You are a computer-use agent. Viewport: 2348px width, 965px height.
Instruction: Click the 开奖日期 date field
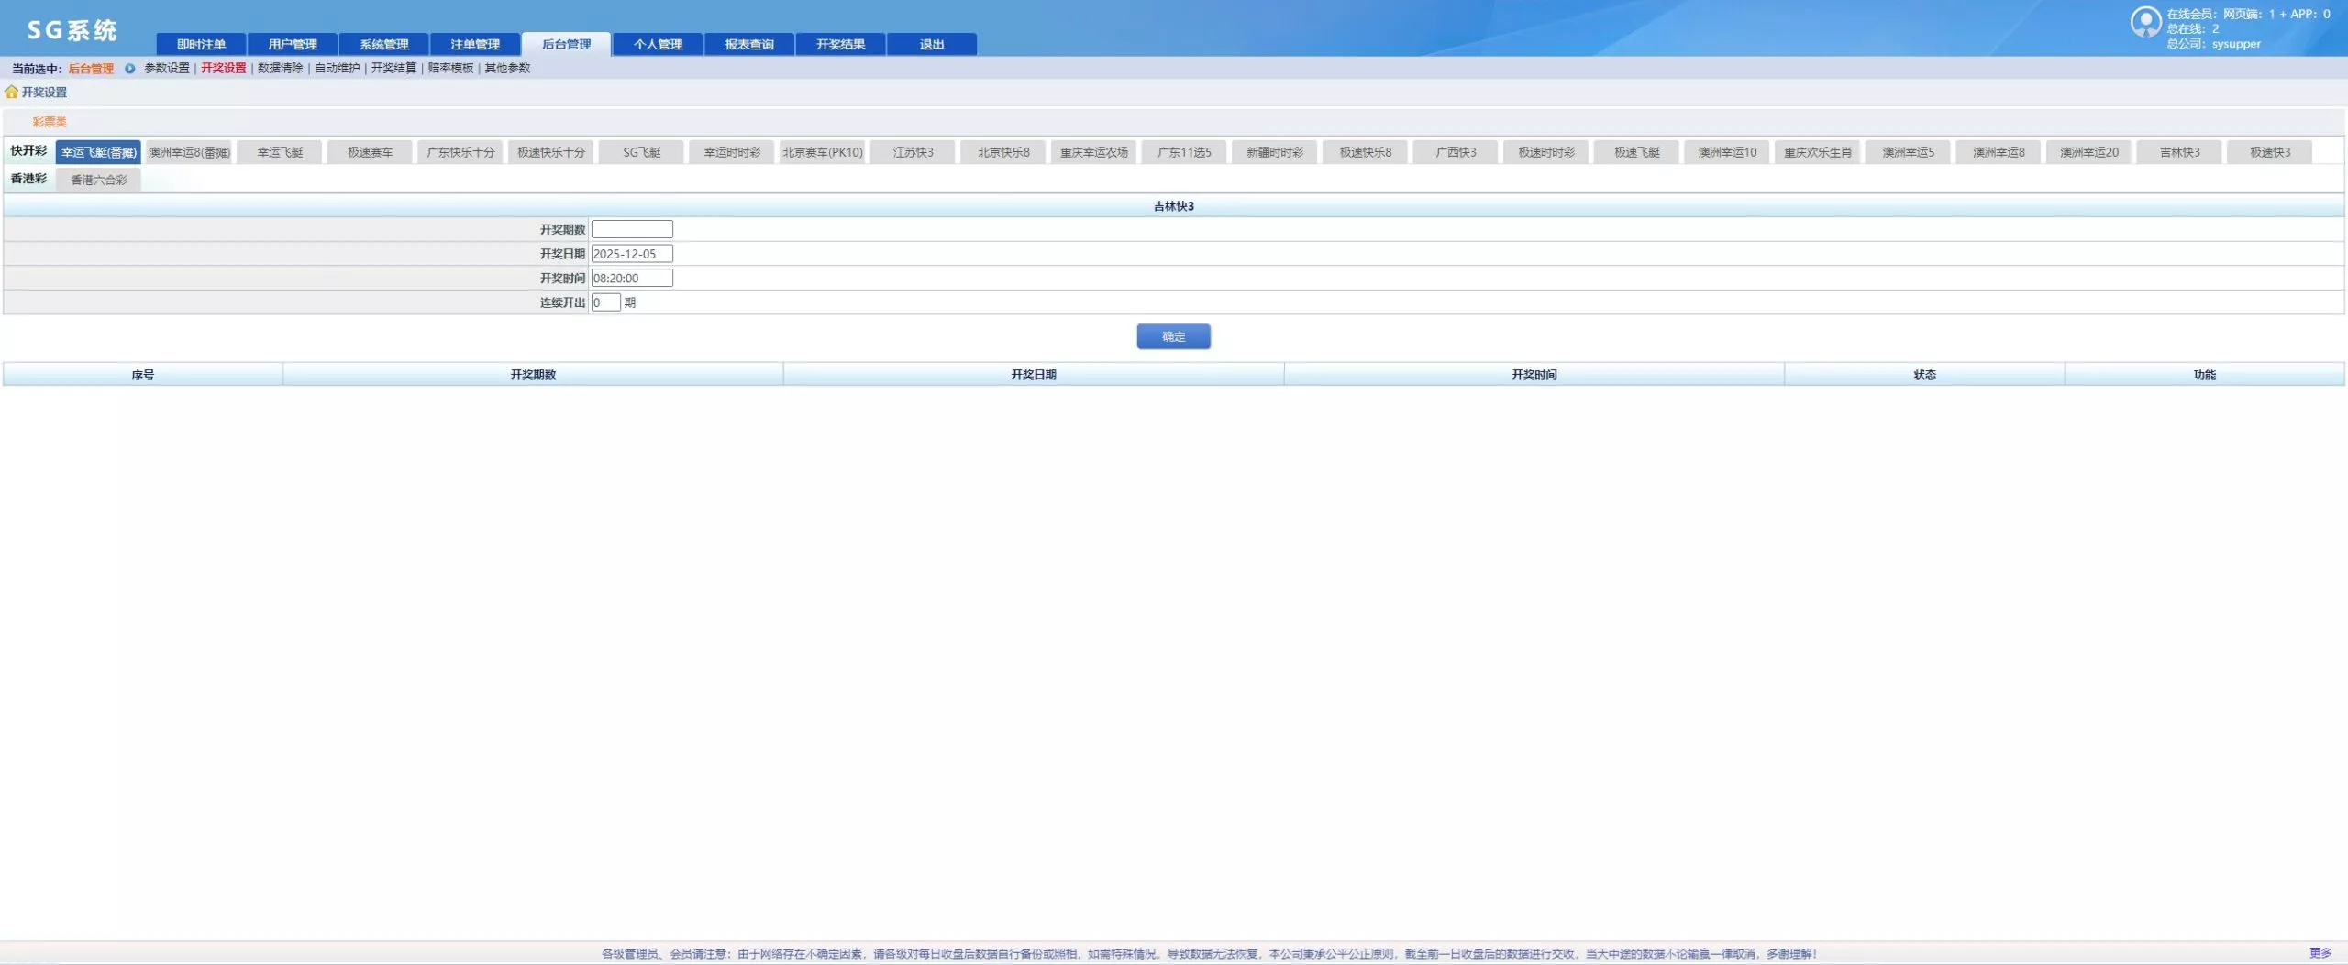631,254
